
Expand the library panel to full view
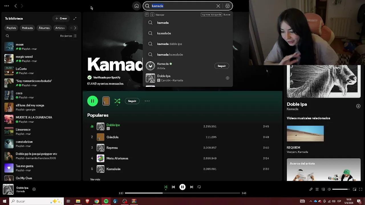pos(75,19)
